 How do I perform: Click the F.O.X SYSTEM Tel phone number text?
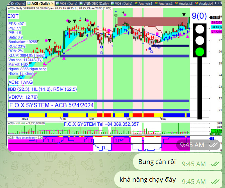(101, 124)
